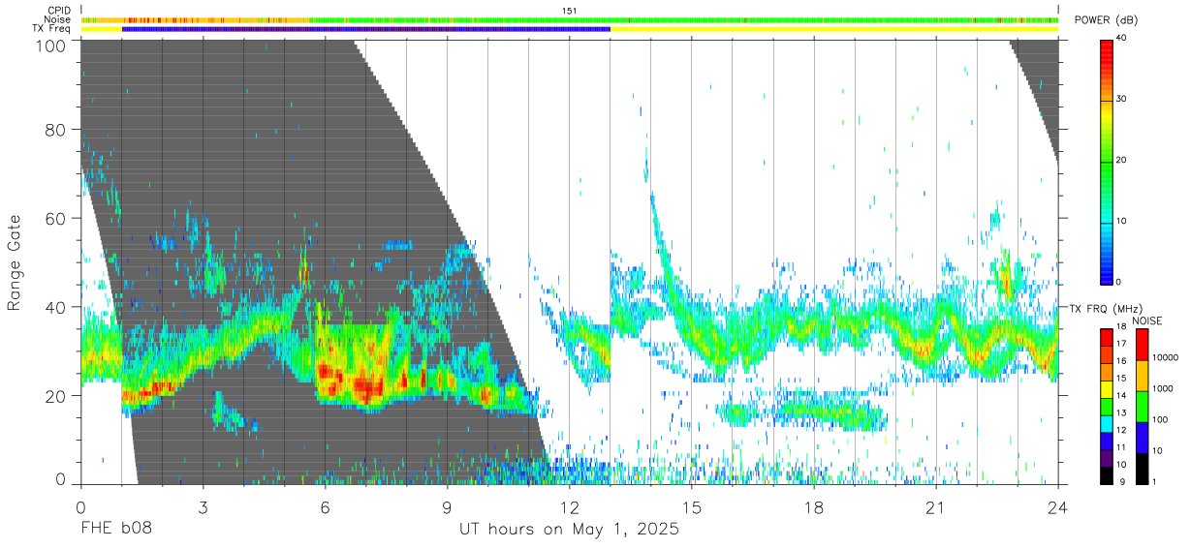Click the POWER scale label 30

point(1122,100)
